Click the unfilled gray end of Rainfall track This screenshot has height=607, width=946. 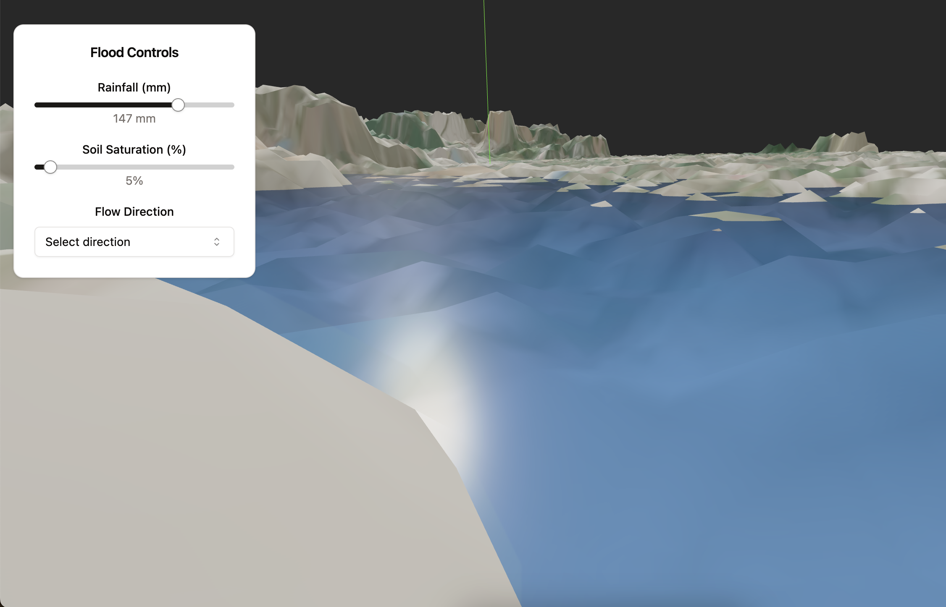point(210,105)
